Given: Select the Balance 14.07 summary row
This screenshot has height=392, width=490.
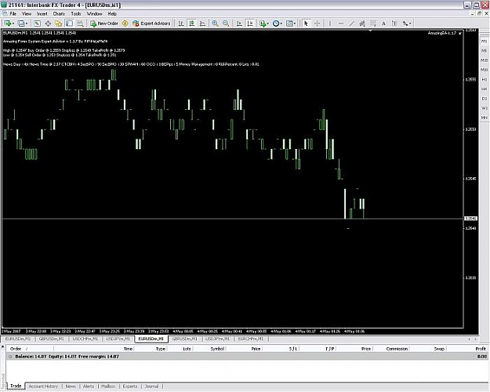Looking at the screenshot, I should (247, 357).
